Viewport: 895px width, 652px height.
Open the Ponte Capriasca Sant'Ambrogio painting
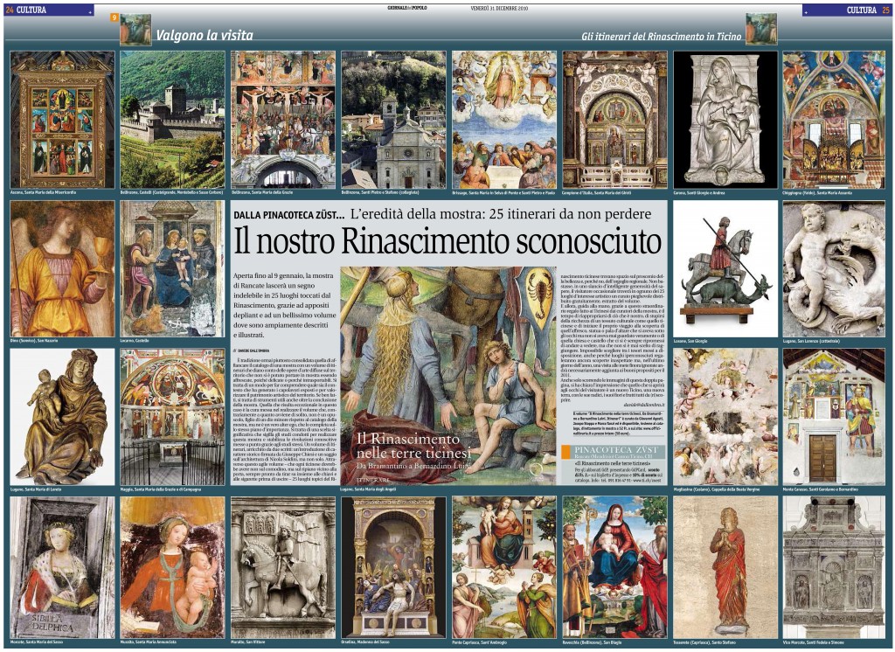click(504, 567)
